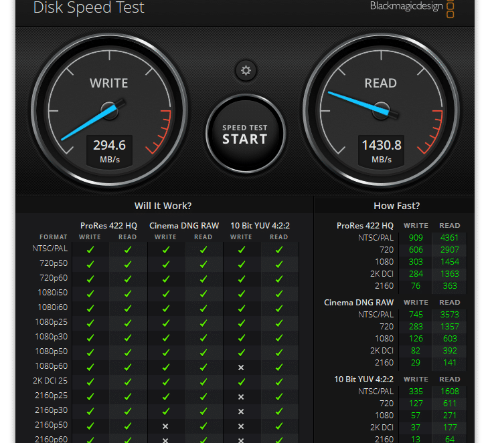Start the speed test
Image resolution: width=490 pixels, height=443 pixels.
(245, 134)
